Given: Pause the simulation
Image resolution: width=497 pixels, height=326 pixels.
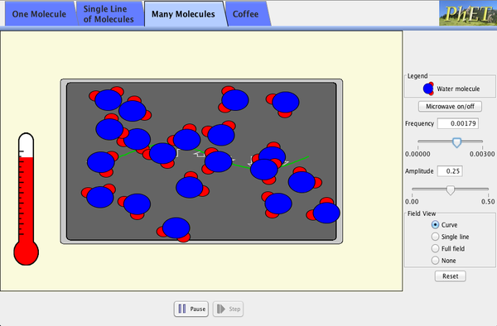Looking at the screenshot, I should click(191, 309).
